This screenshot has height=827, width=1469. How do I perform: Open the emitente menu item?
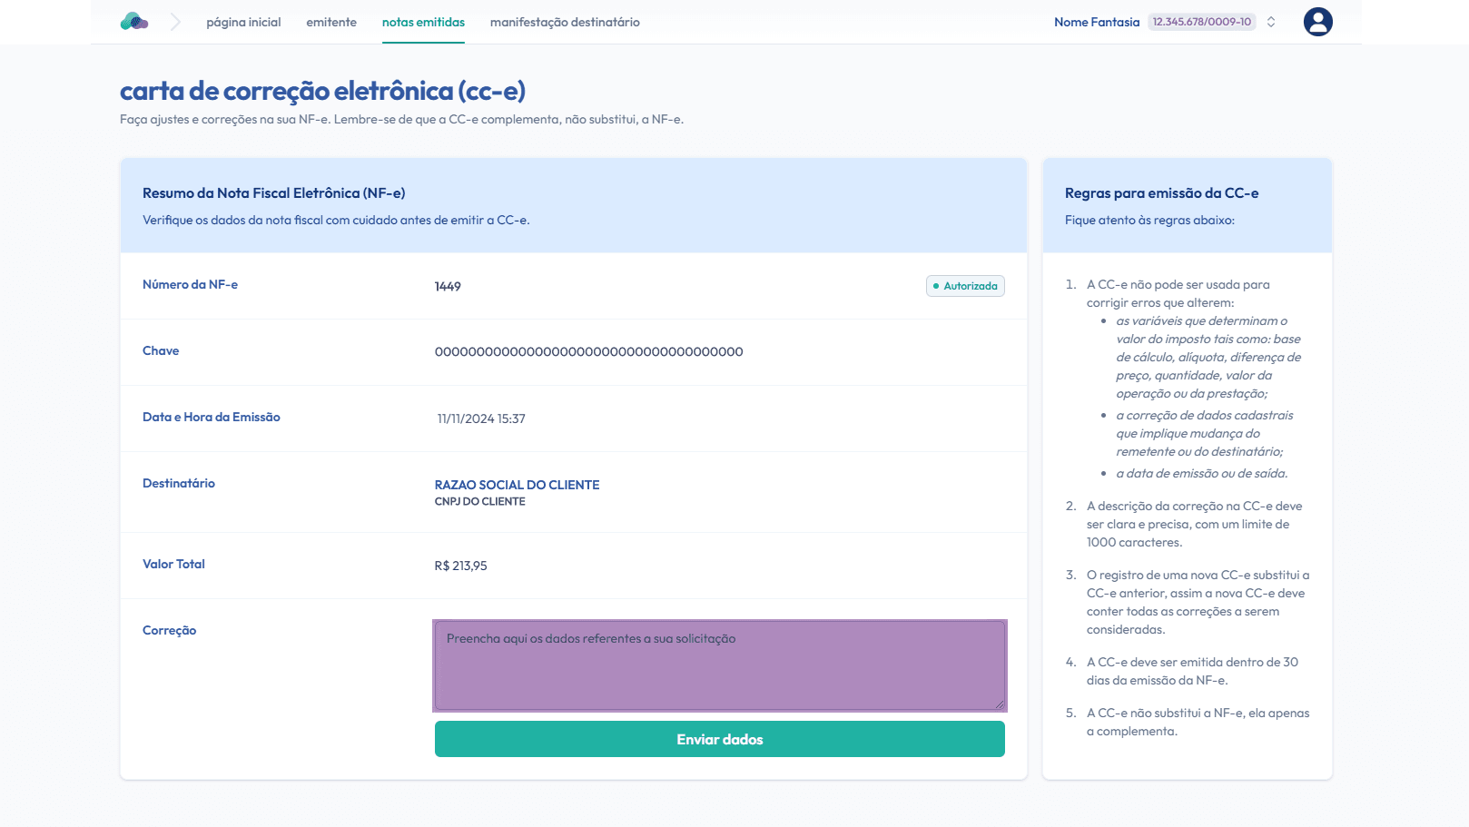pyautogui.click(x=331, y=22)
